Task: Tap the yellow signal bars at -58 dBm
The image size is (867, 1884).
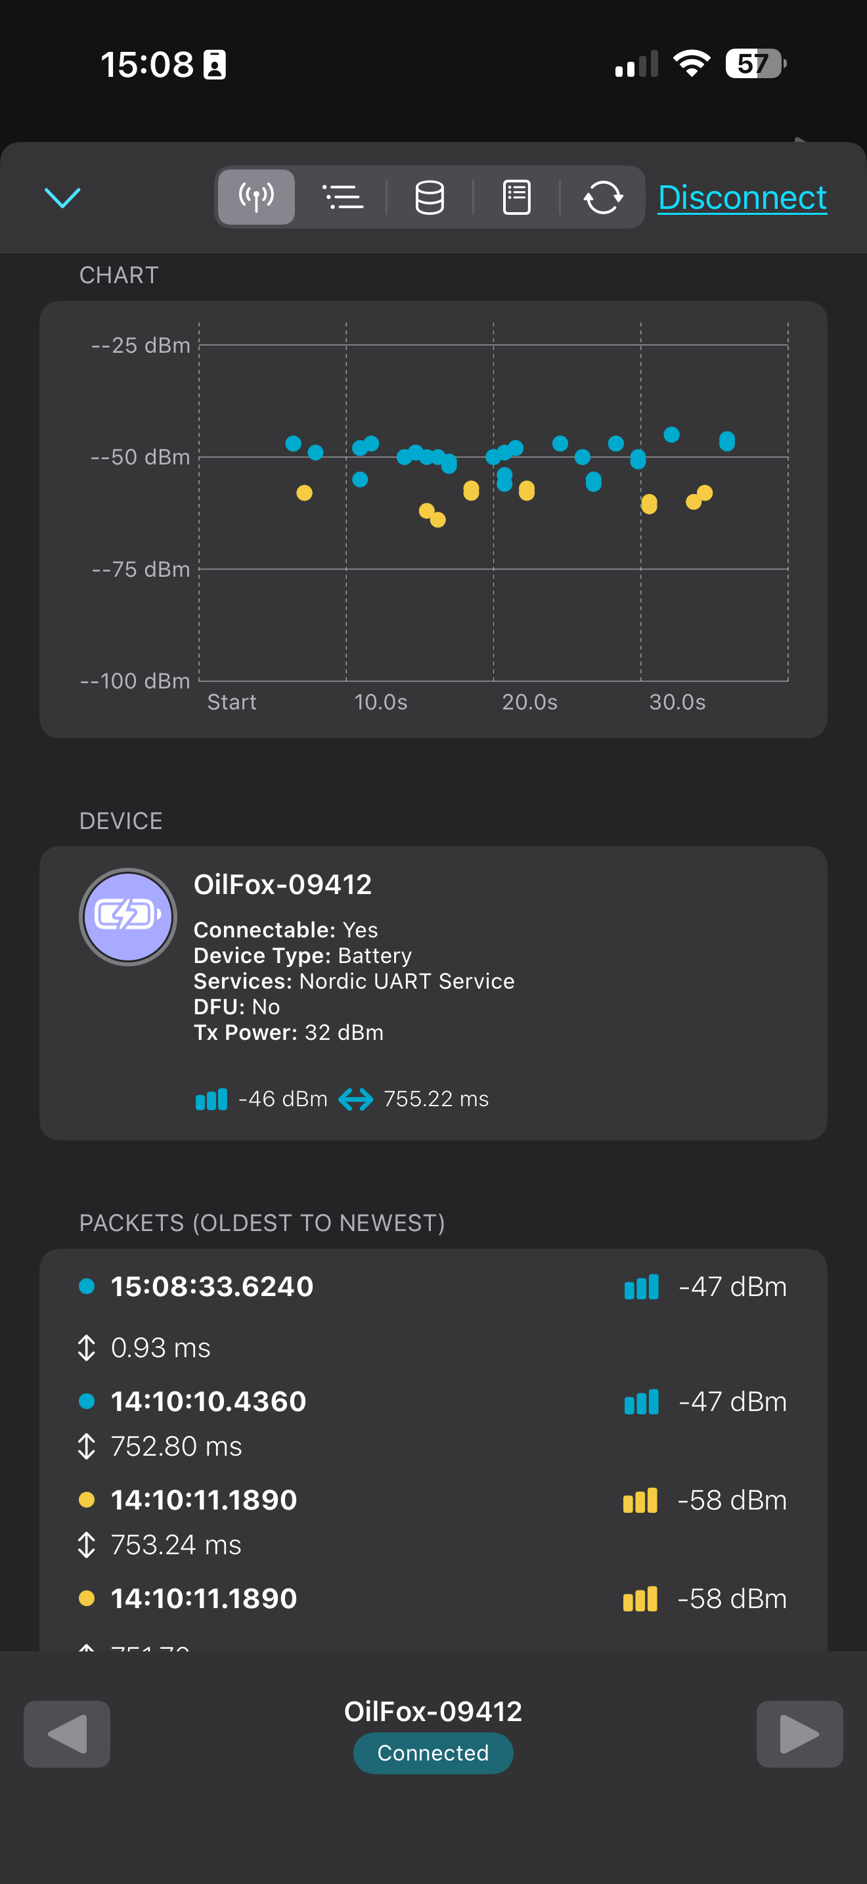Action: tap(640, 1500)
